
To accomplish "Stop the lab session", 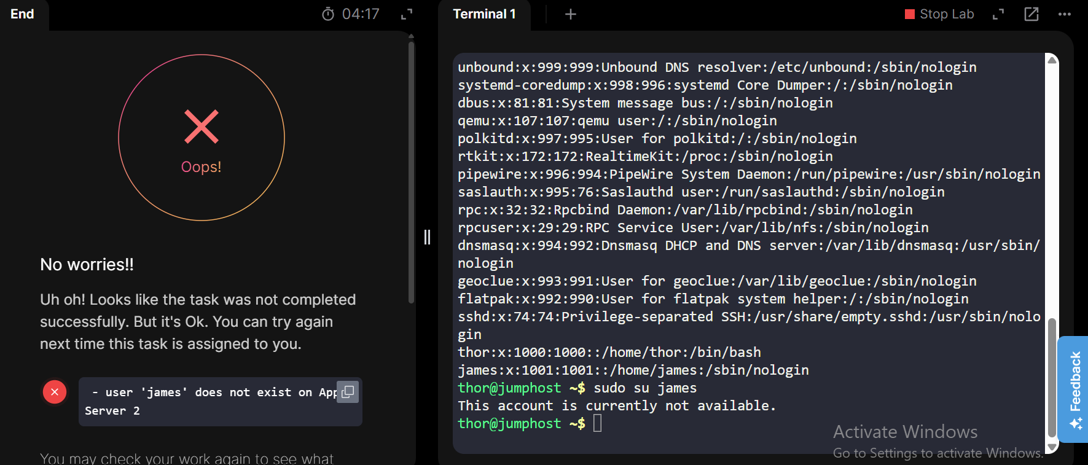I will pyautogui.click(x=939, y=14).
